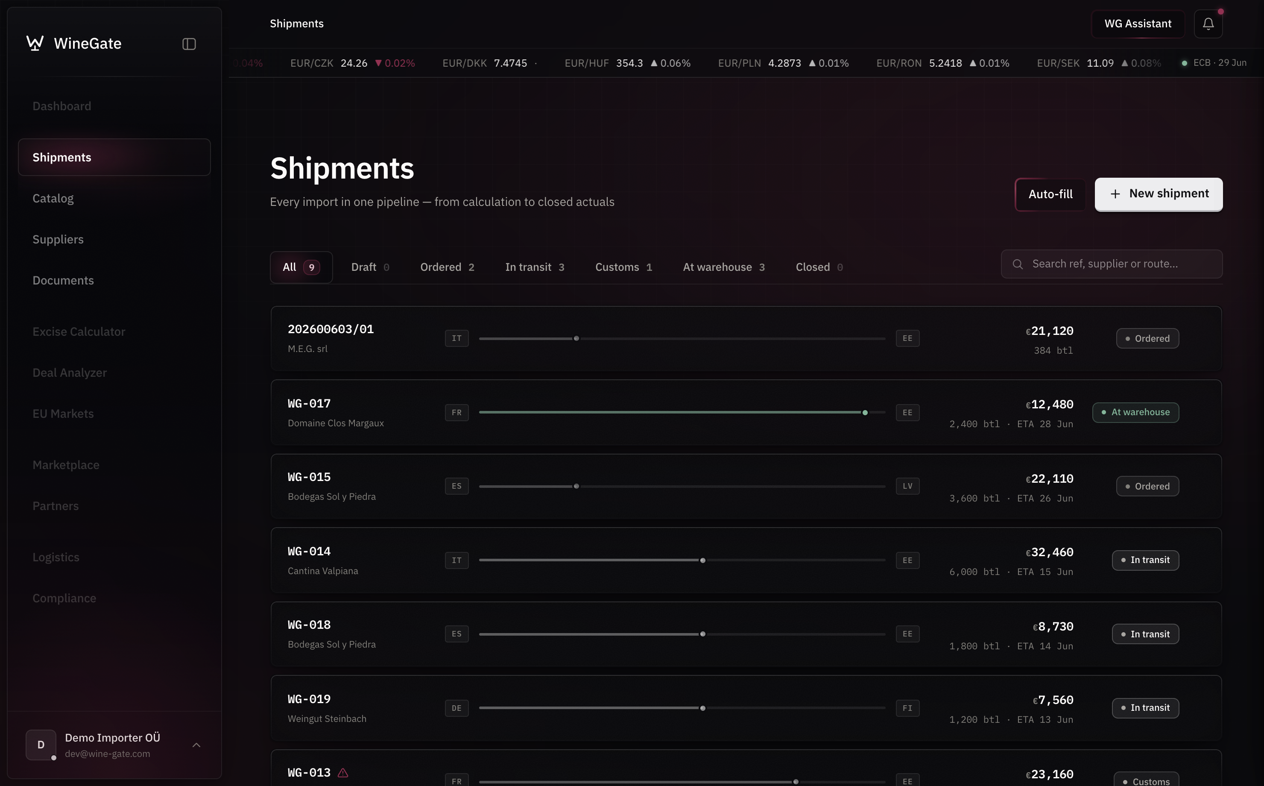
Task: Expand the Demo Importer OÜ account menu chevron
Action: pyautogui.click(x=196, y=745)
